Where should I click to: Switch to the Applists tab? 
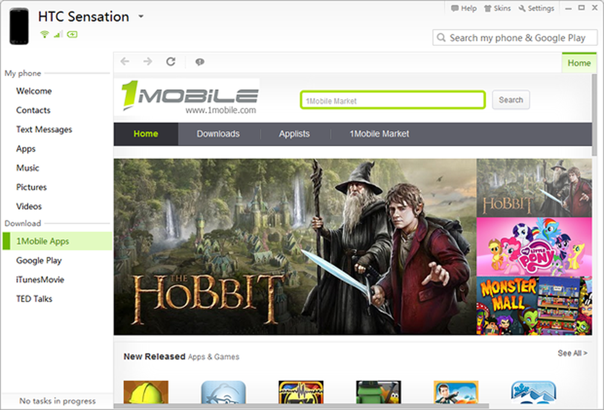294,134
